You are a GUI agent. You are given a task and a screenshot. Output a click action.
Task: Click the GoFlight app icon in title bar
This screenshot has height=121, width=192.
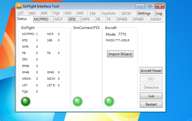click(x=19, y=6)
